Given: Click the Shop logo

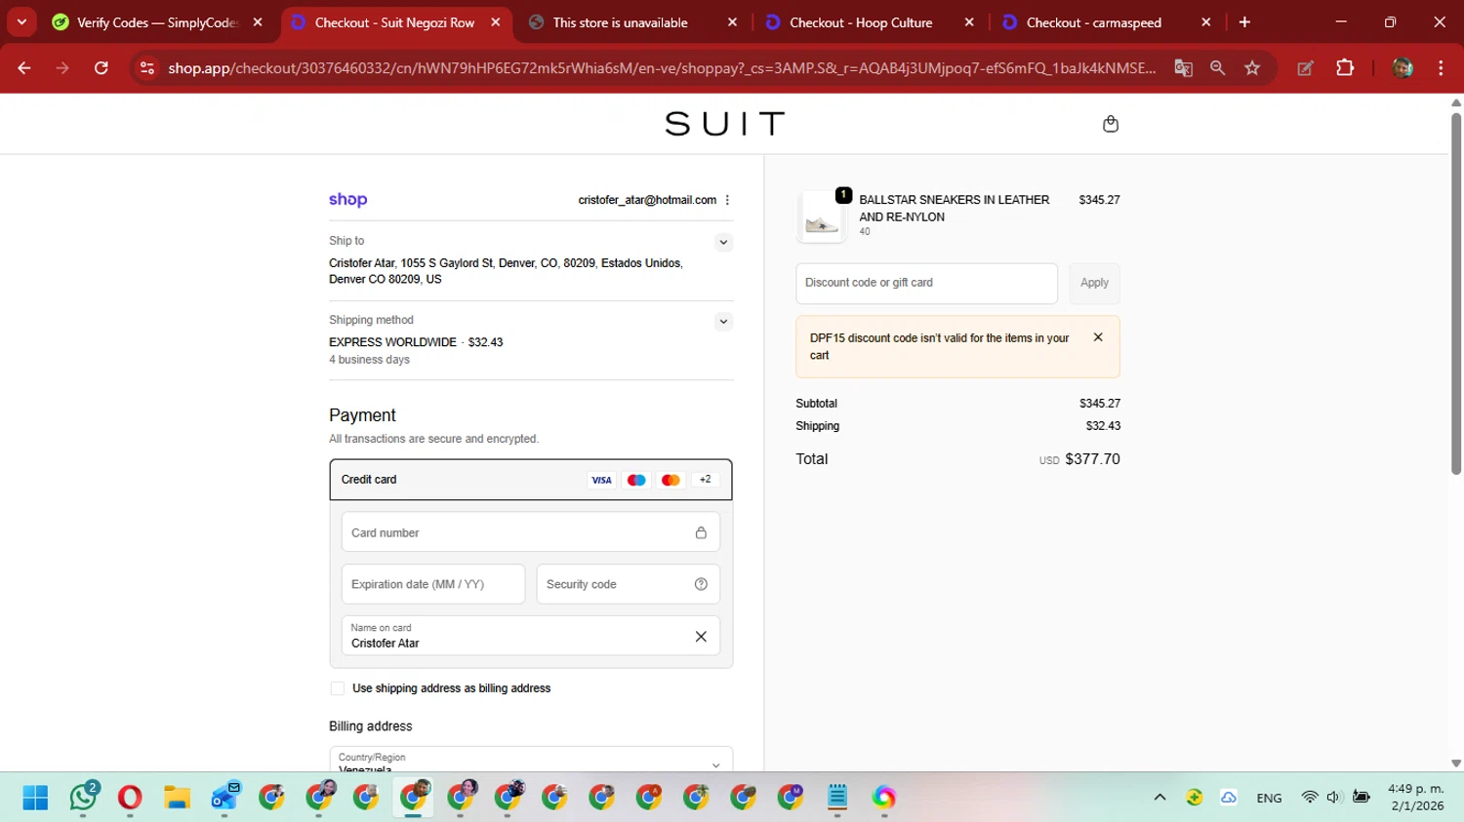Looking at the screenshot, I should 347,200.
